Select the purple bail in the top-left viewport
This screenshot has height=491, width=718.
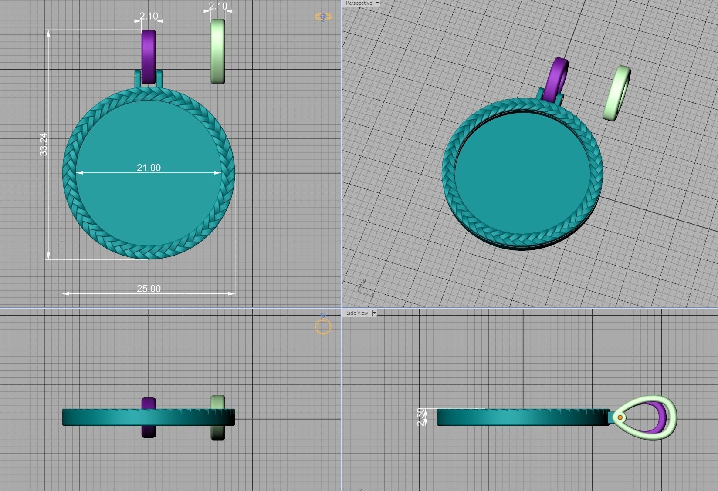point(149,57)
